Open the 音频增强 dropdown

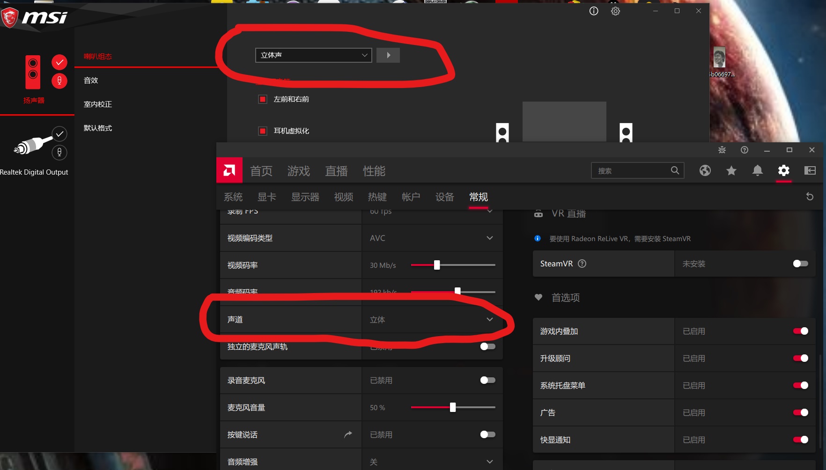point(432,462)
